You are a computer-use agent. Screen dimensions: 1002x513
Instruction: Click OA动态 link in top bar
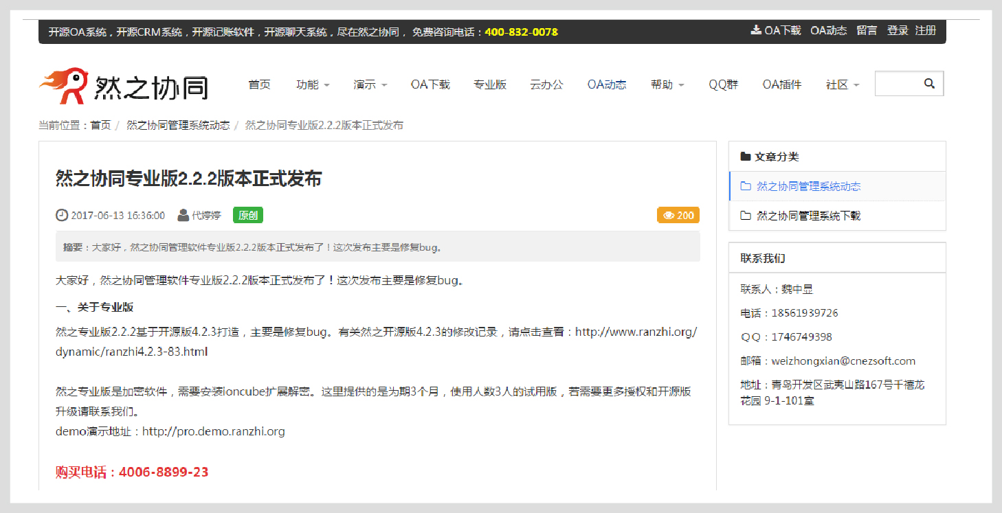click(829, 30)
